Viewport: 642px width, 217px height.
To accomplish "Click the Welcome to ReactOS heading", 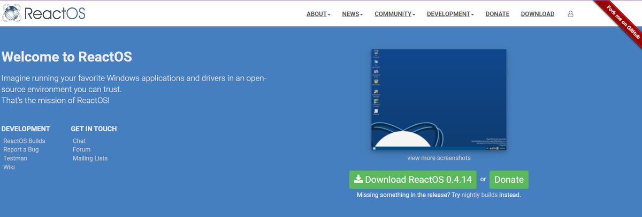I will [67, 57].
